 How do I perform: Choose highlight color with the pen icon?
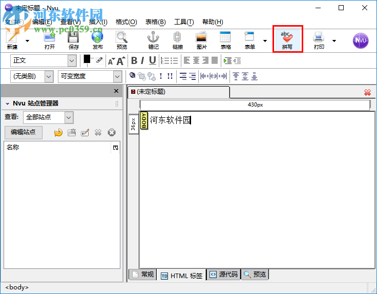pyautogui.click(x=99, y=60)
